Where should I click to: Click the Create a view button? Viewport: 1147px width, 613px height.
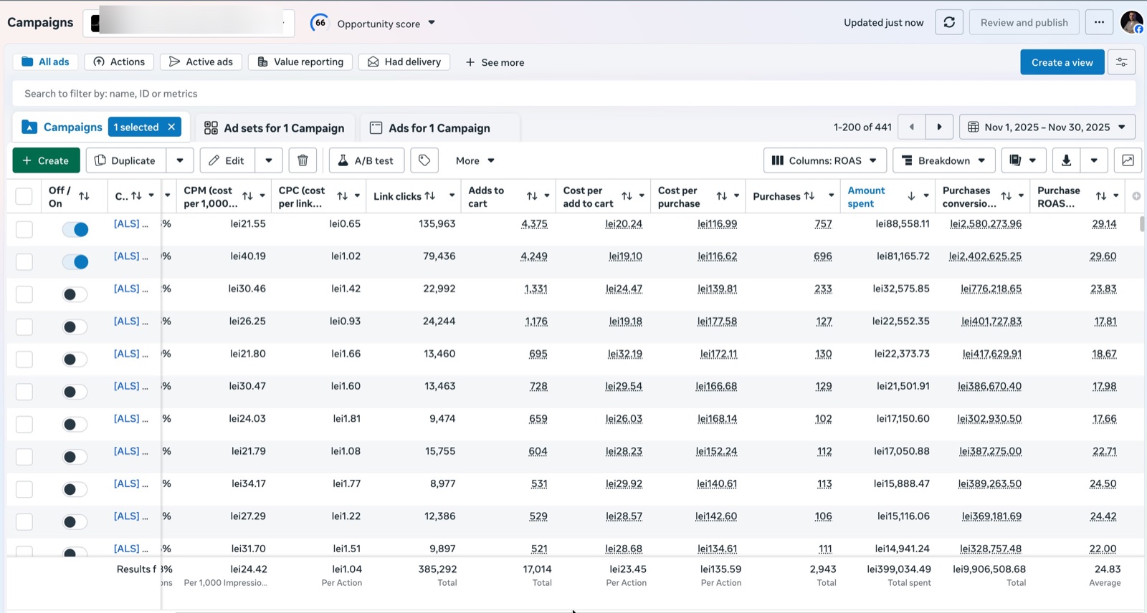pyautogui.click(x=1062, y=62)
